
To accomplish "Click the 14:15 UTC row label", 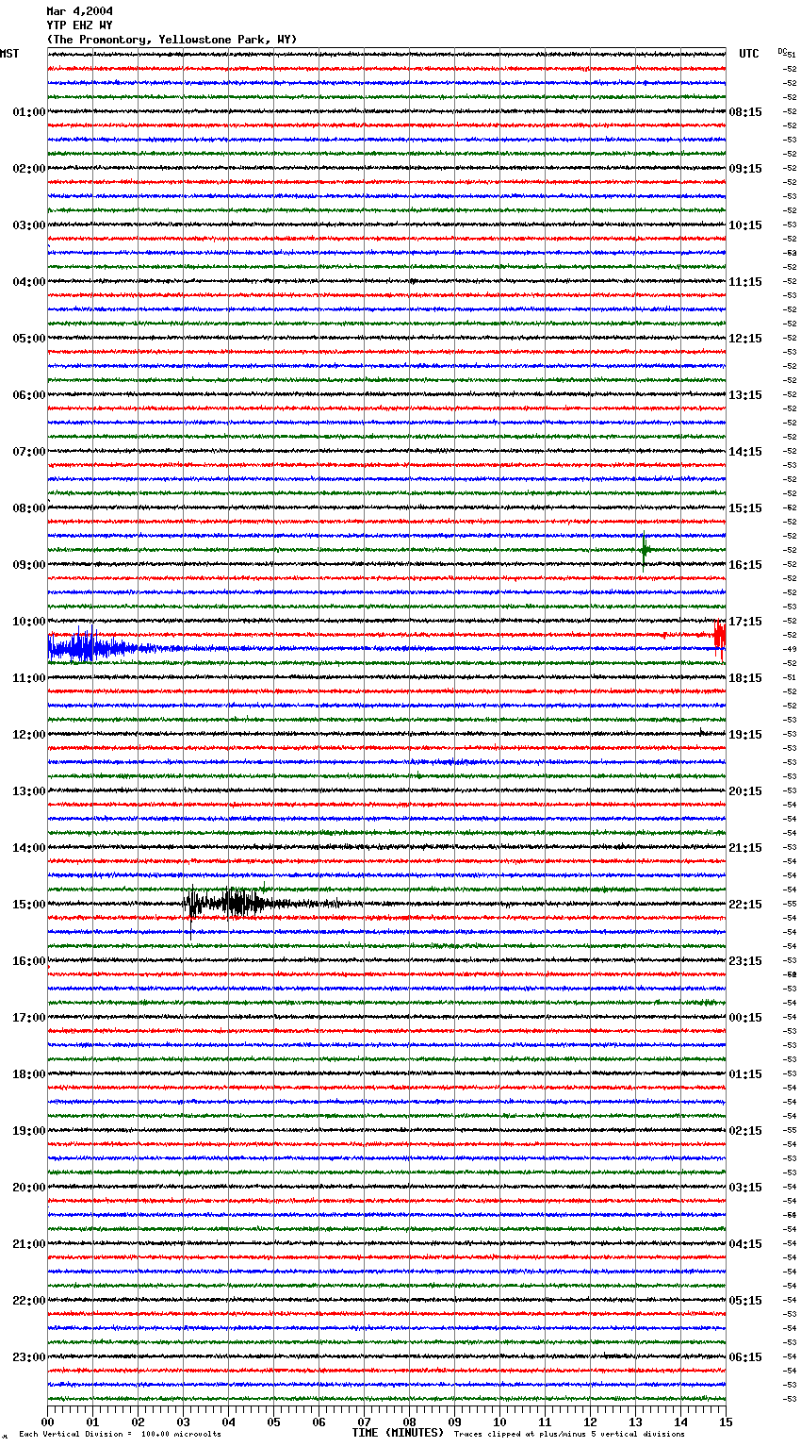I will [745, 452].
